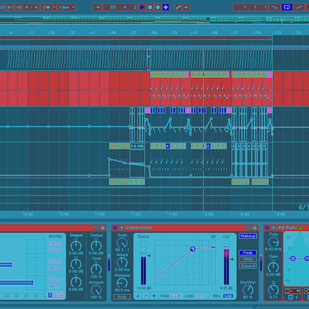Click the 2:00 mark on time ruler
Screen dimensions: 309x309
tap(208, 214)
